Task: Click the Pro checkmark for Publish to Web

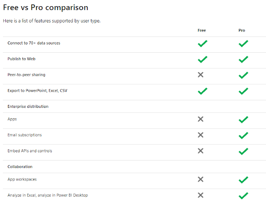Action: (x=243, y=59)
